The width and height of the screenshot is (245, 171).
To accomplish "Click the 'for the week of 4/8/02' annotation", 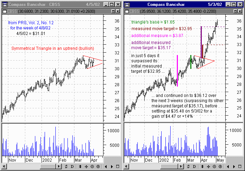I will coord(30,28).
